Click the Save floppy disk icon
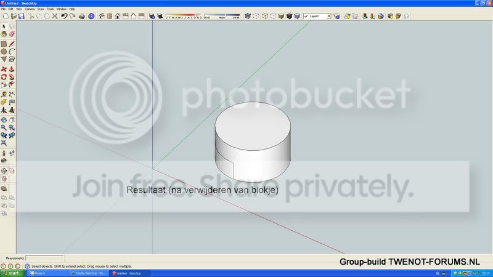The image size is (493, 277). [22, 16]
